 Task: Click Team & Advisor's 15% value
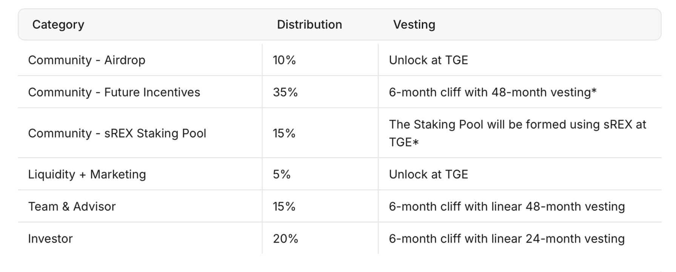[x=284, y=206]
